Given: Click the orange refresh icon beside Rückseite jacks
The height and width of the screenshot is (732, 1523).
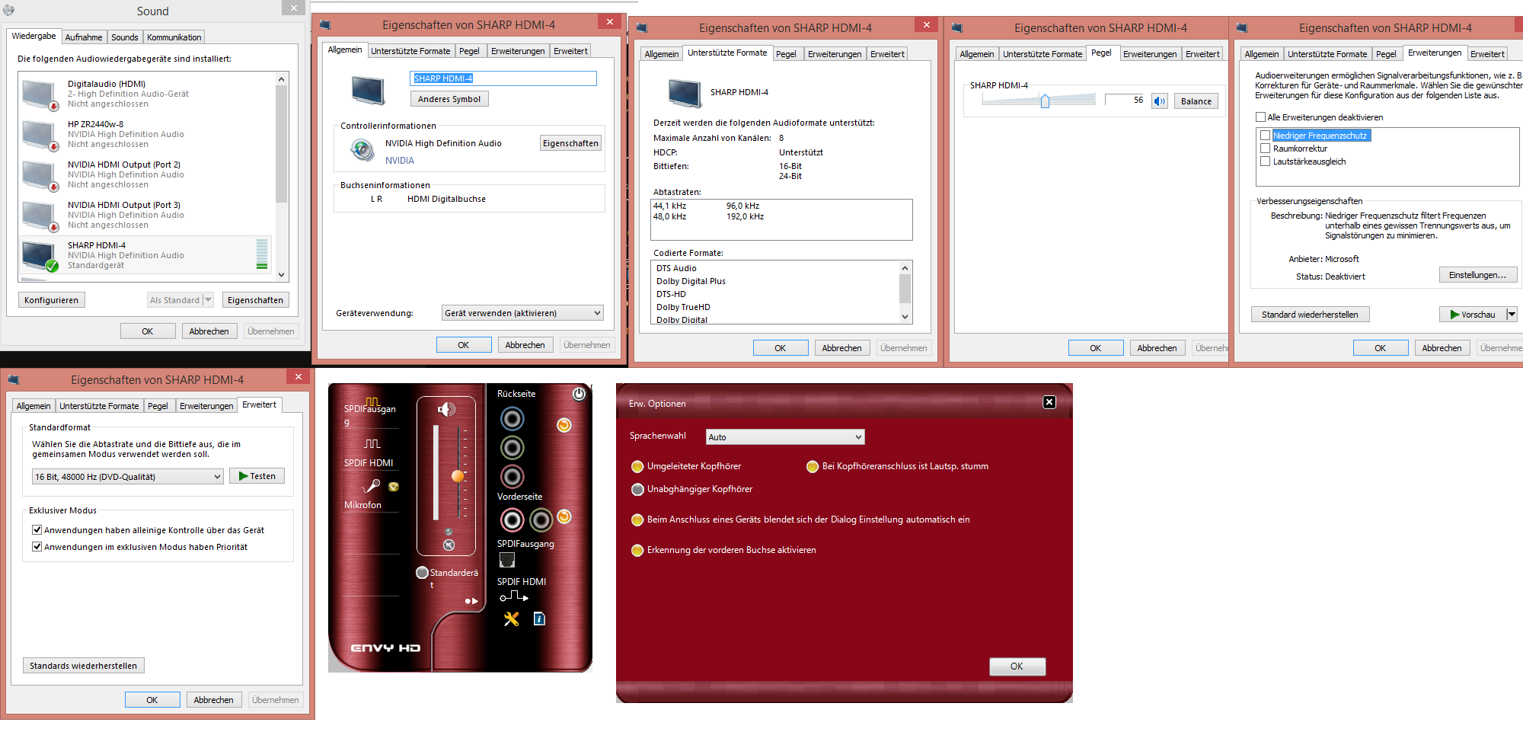Looking at the screenshot, I should (x=564, y=425).
